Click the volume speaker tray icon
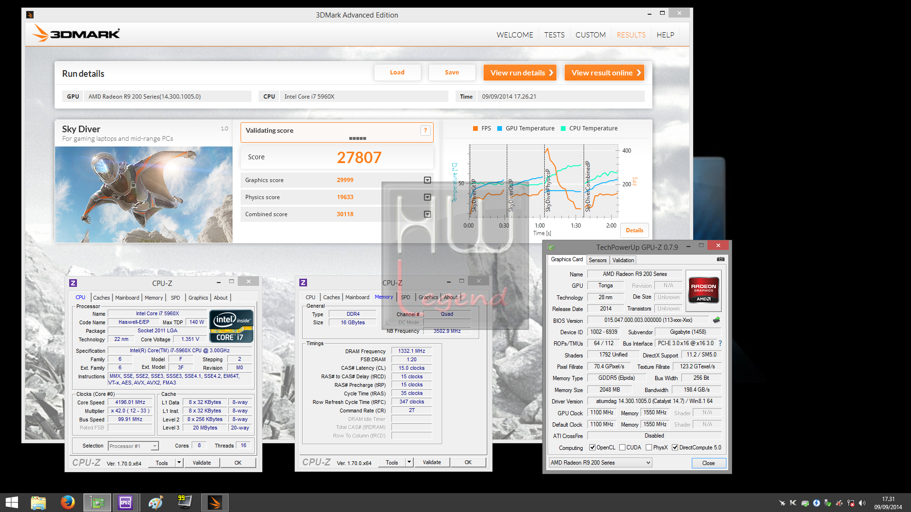 [862, 503]
